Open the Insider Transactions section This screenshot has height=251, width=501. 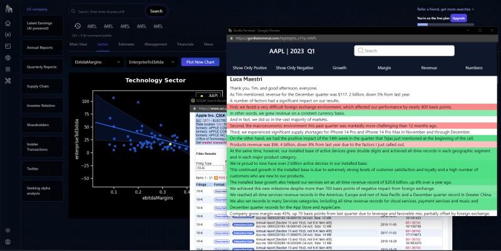tap(42, 147)
